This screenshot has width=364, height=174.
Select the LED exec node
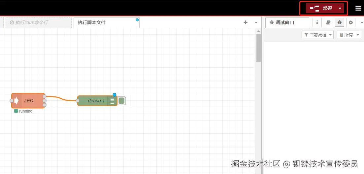click(x=28, y=101)
